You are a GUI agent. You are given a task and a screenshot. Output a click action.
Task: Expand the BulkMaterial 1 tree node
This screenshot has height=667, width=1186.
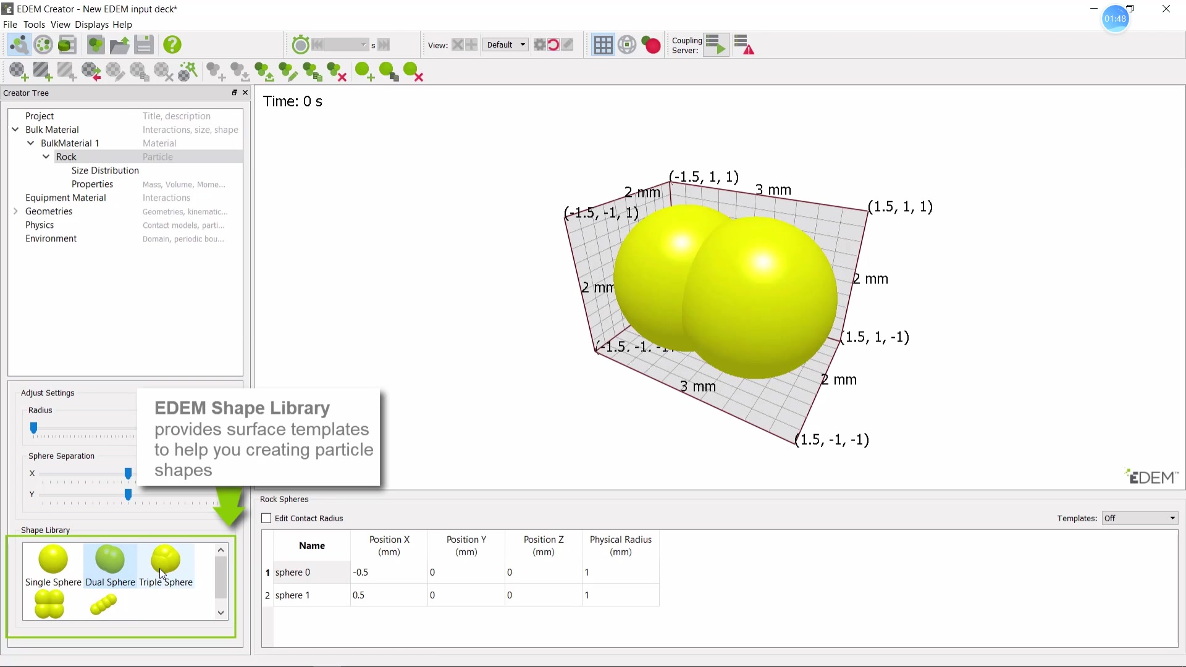[30, 143]
